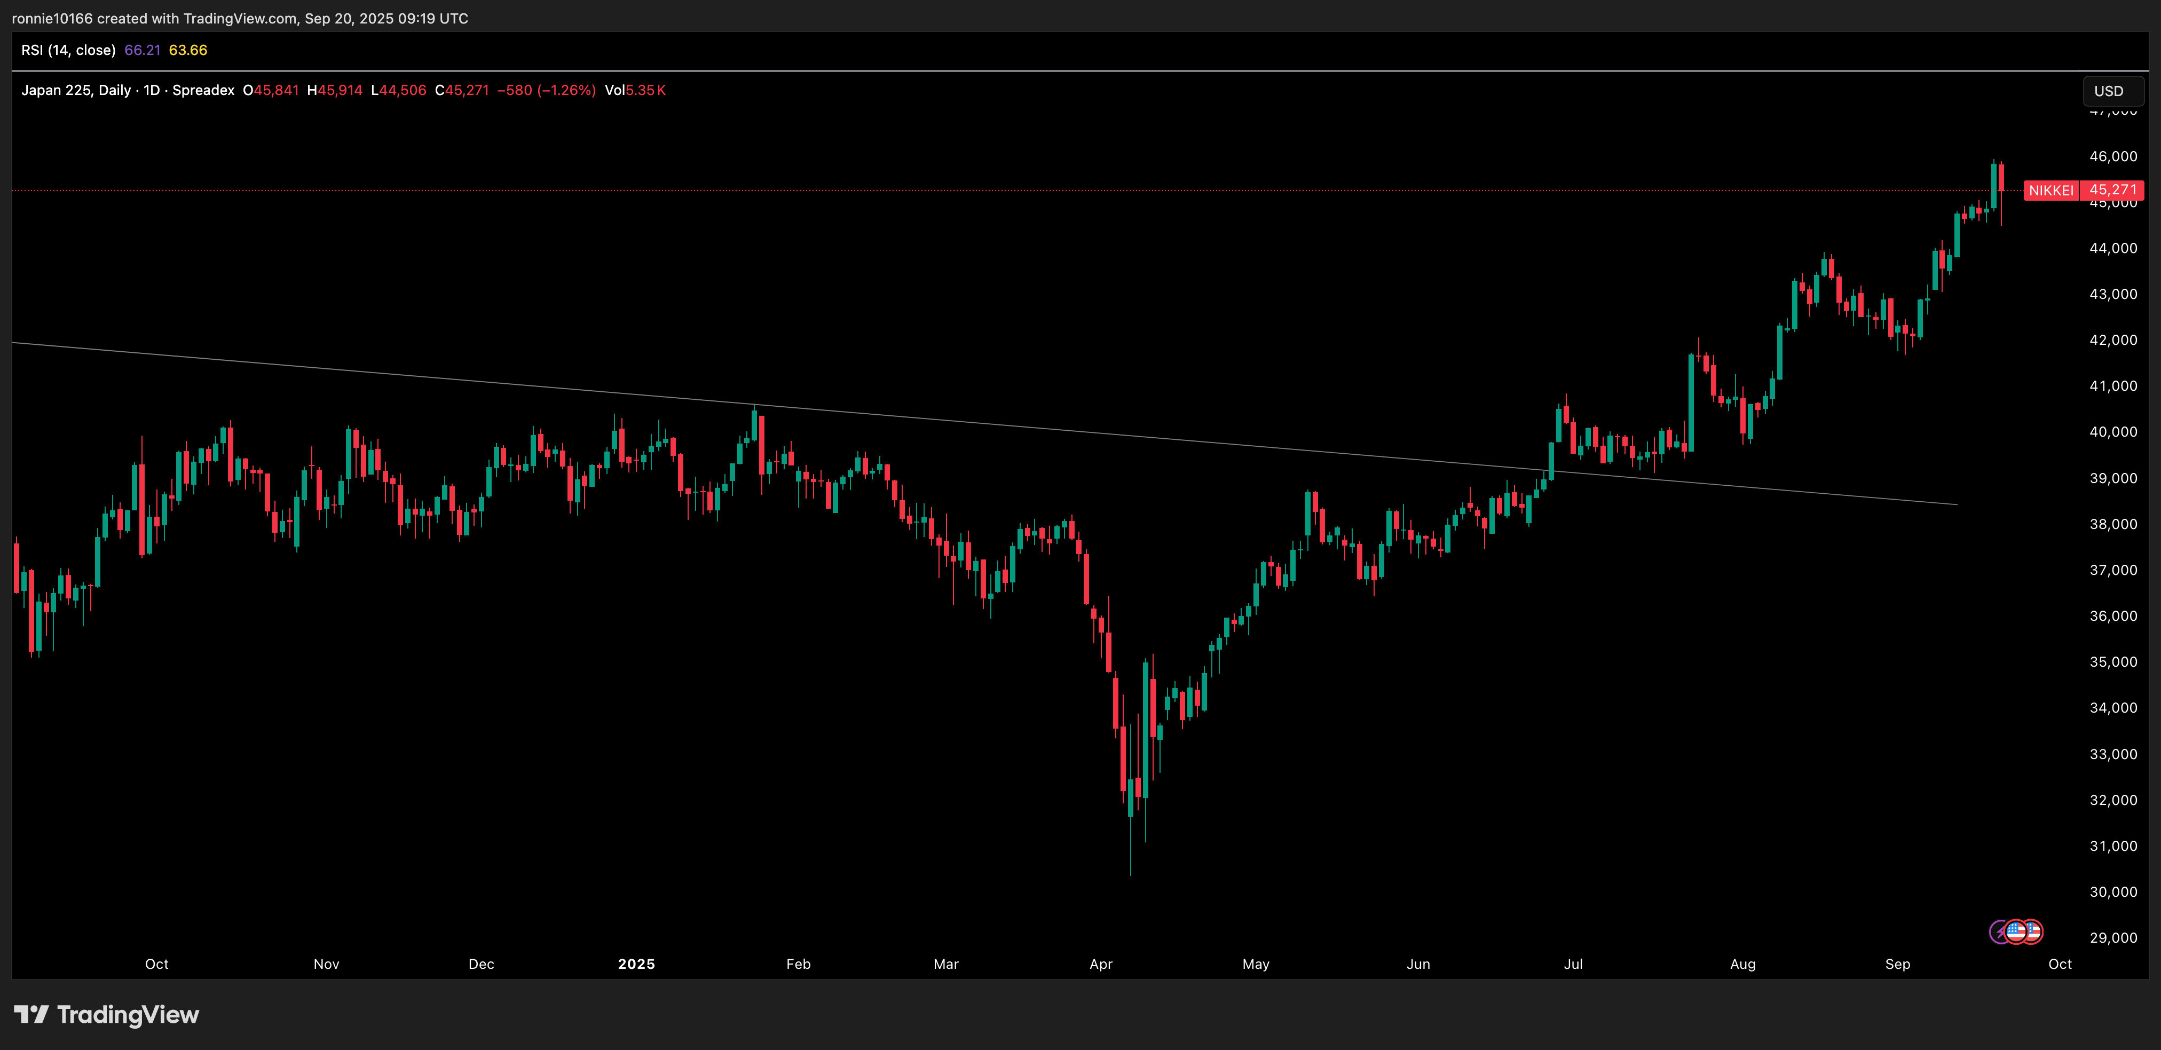Click the rightmost US flag event icon
Viewport: 2161px width, 1050px height.
tap(2034, 931)
